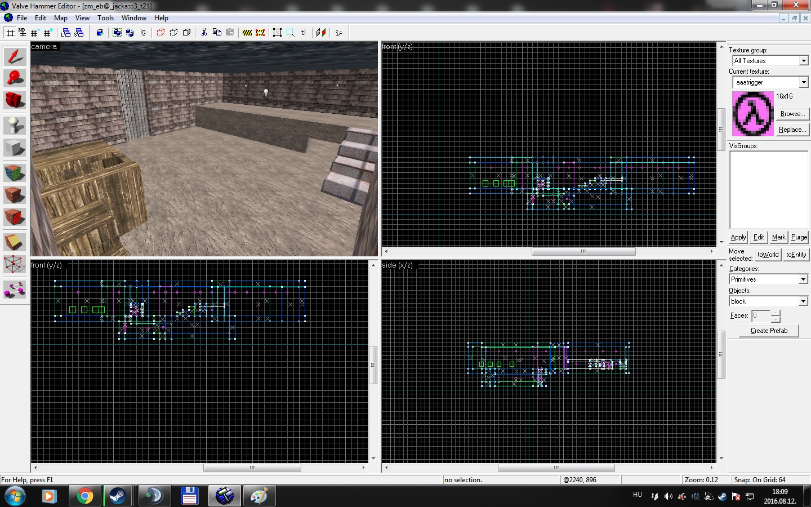Click the Texture Alignment icon

(x=321, y=33)
